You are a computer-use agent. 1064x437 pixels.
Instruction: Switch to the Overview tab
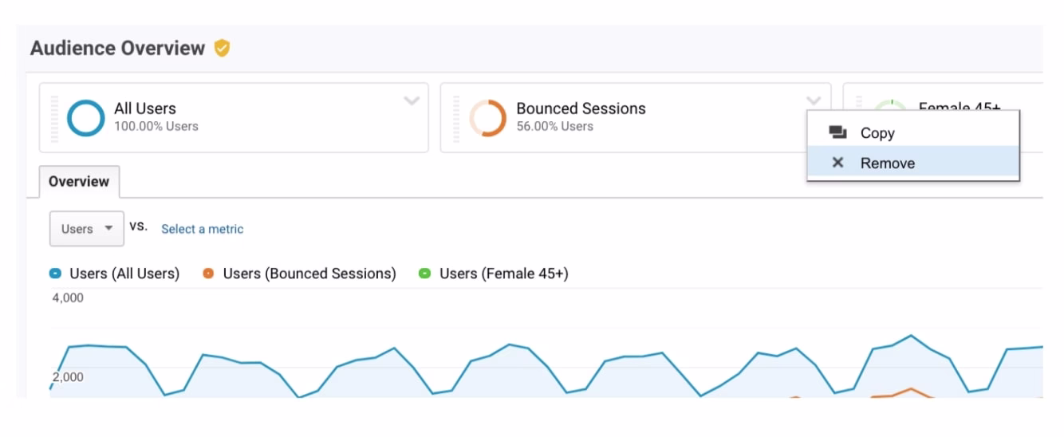[79, 182]
